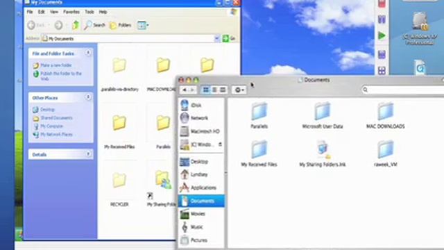
Task: Collapse the Other Places panel
Action: point(88,97)
